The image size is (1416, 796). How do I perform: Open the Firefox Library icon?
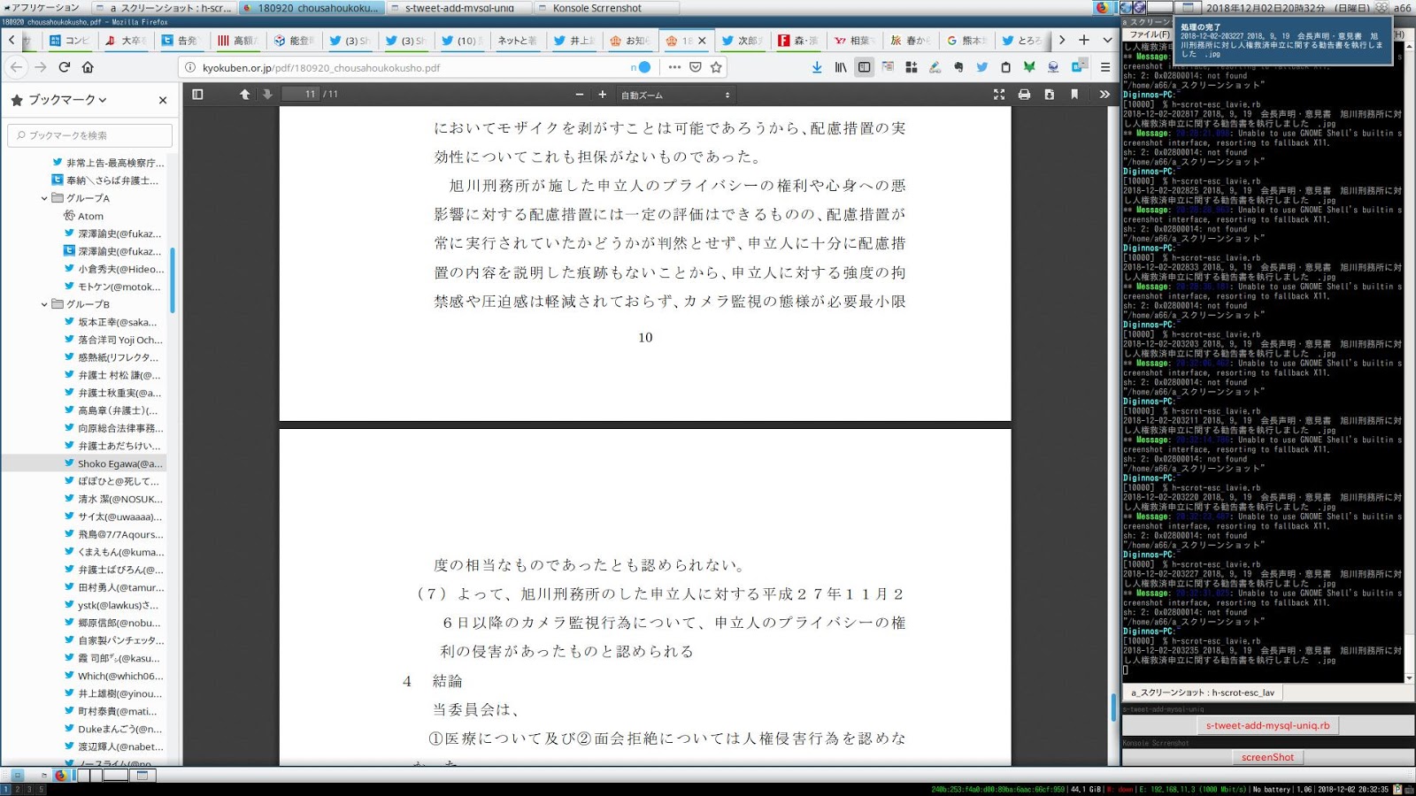tap(841, 67)
